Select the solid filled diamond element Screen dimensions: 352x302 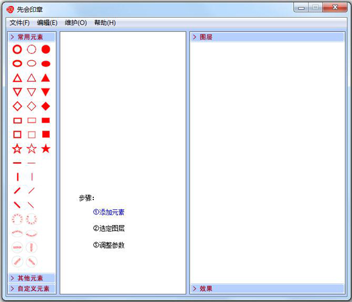click(x=46, y=106)
